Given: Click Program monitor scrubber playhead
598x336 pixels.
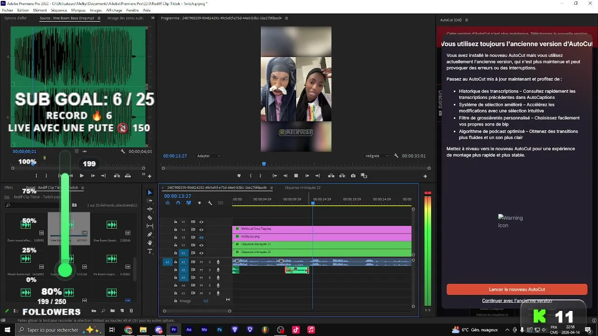Looking at the screenshot, I should (264, 164).
